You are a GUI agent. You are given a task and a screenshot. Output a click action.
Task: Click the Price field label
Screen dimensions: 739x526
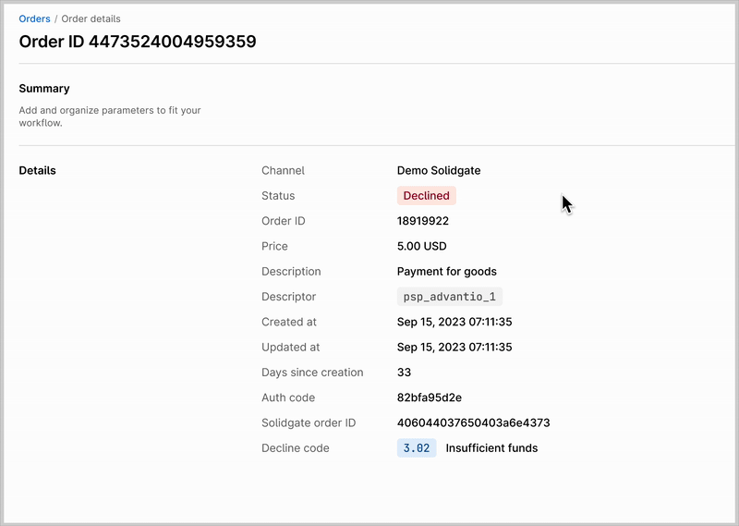pyautogui.click(x=274, y=246)
